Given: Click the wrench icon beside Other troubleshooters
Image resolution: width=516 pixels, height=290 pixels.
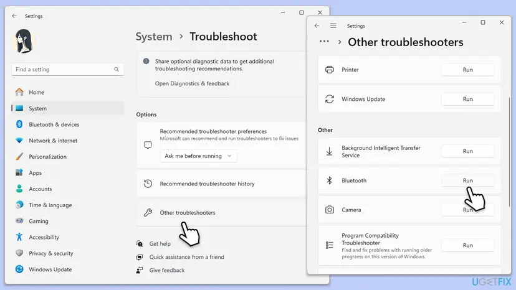Looking at the screenshot, I should coord(148,212).
